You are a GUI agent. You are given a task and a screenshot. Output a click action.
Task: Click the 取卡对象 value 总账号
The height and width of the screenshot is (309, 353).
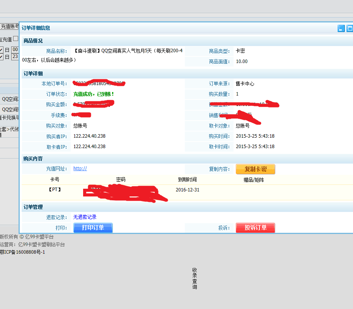point(242,126)
